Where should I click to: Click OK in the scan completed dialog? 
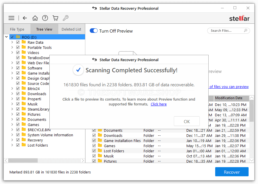pos(187,121)
